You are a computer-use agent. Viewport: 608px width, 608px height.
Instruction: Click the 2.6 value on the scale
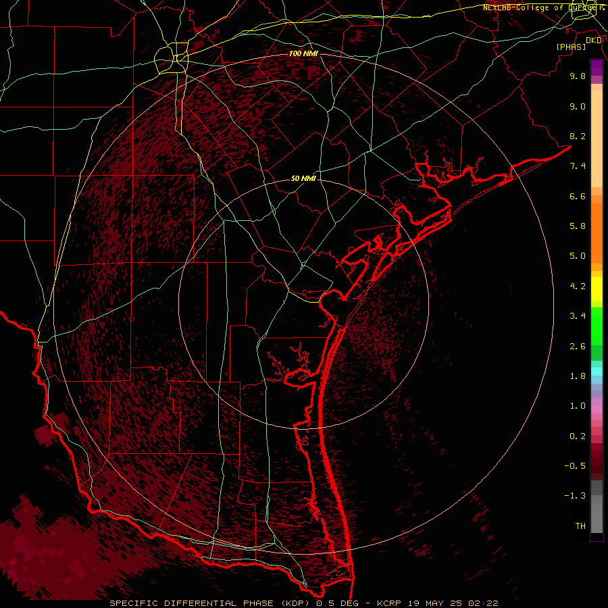tap(578, 347)
